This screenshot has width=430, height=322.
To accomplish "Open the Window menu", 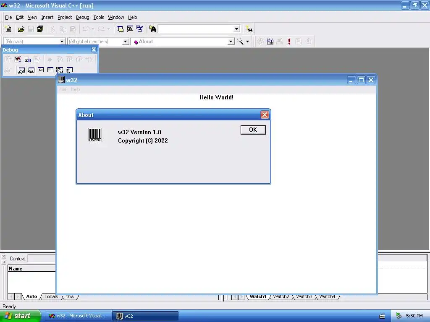I will (116, 17).
